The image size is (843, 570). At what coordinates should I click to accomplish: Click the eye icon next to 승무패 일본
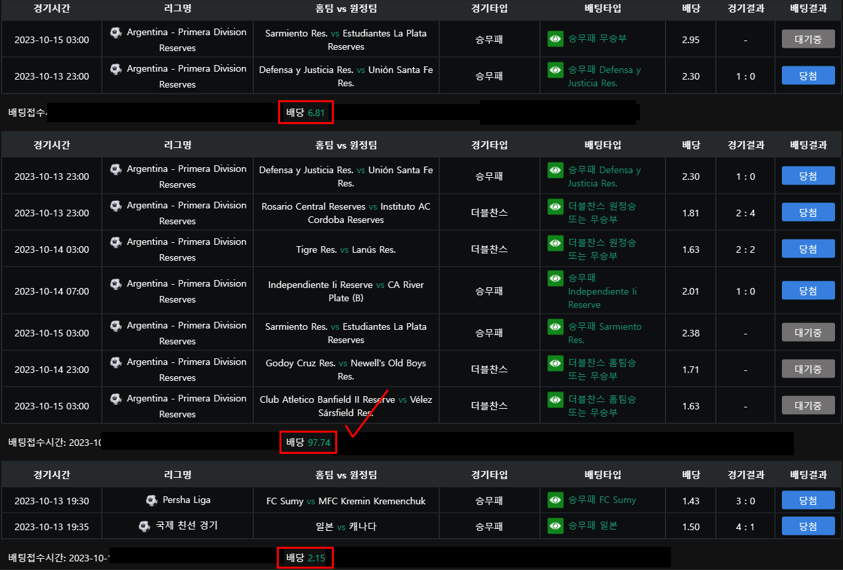coord(556,526)
